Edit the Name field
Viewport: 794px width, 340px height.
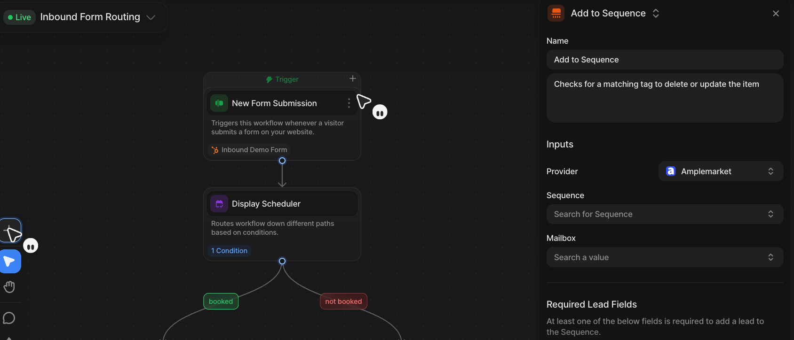(x=665, y=60)
